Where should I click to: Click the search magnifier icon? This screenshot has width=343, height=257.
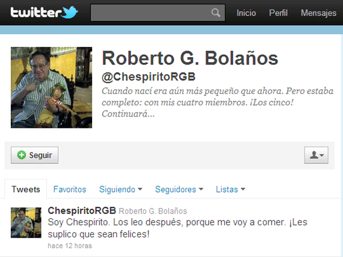(216, 13)
